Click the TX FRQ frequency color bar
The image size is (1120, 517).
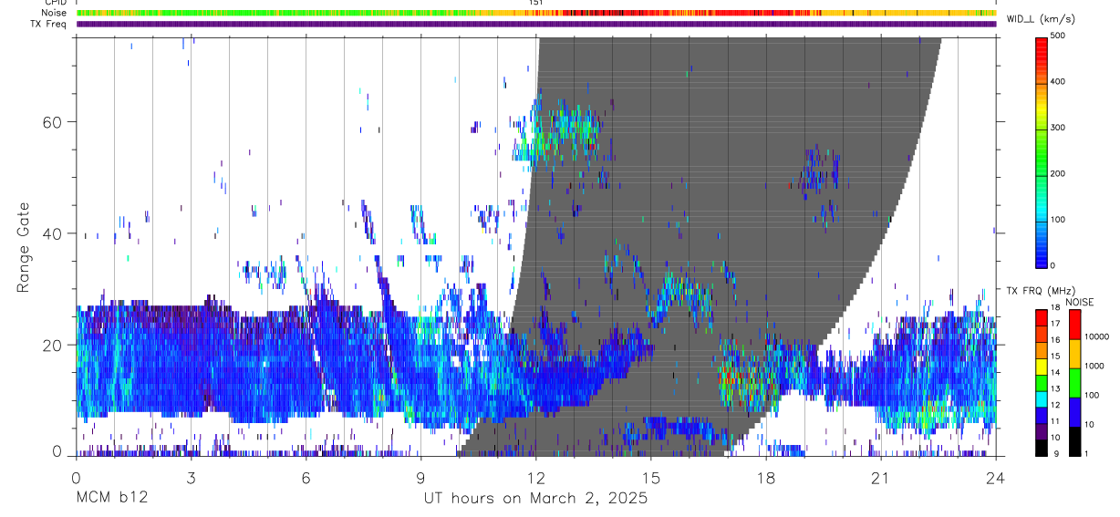point(1041,381)
